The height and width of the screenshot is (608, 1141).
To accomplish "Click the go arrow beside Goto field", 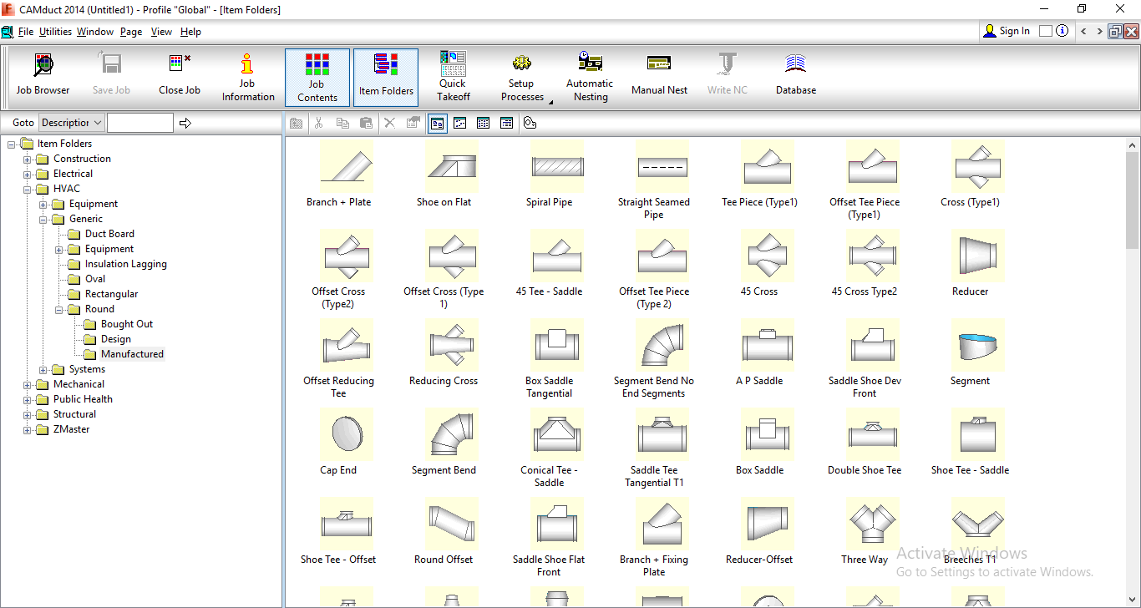I will [x=185, y=124].
